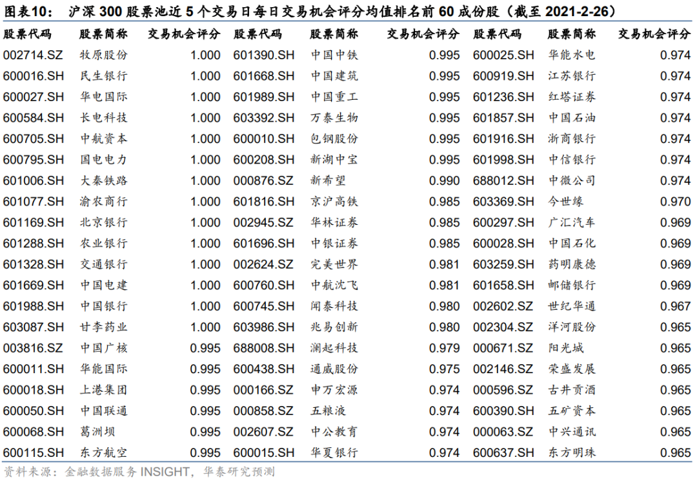
Task: Click the stock name 渝农商行
Action: [103, 202]
